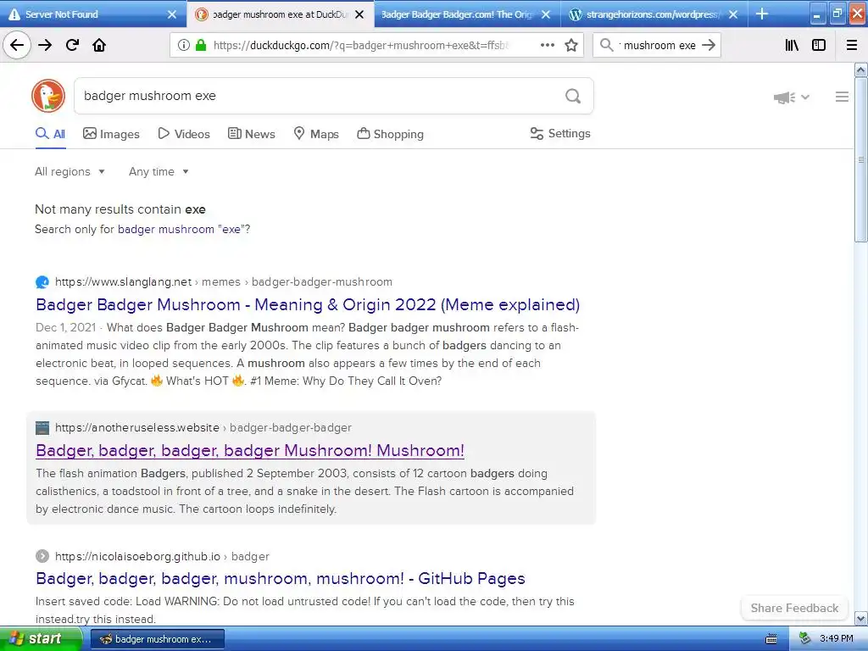Select the Shopping search tab

[x=390, y=134]
